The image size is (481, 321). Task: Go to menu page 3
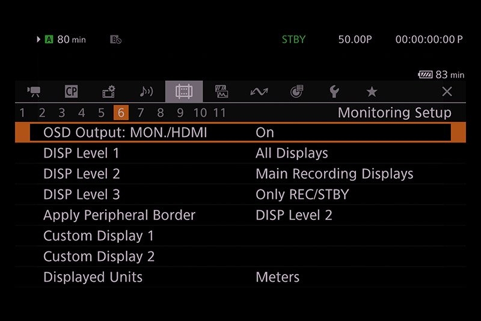(x=62, y=113)
